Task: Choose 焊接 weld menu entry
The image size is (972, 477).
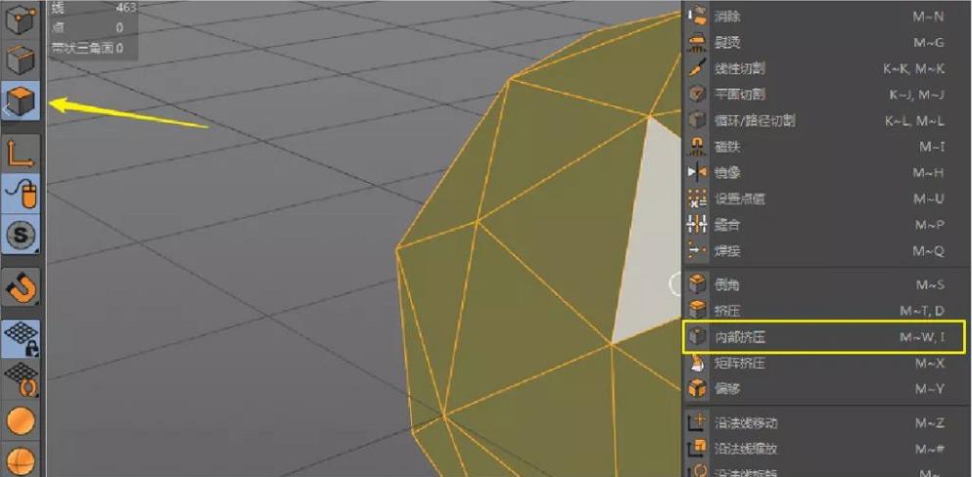Action: point(824,250)
